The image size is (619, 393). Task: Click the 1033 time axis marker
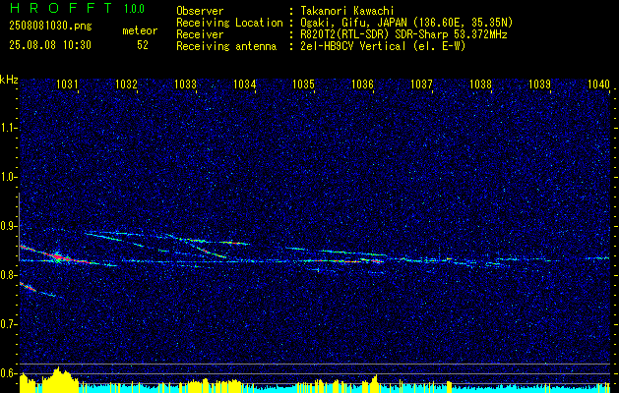(185, 84)
